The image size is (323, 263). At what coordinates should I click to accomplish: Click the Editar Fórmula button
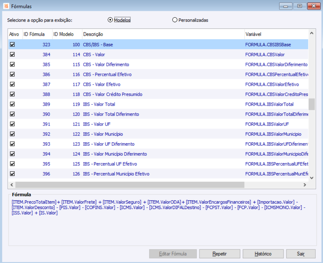(173, 254)
